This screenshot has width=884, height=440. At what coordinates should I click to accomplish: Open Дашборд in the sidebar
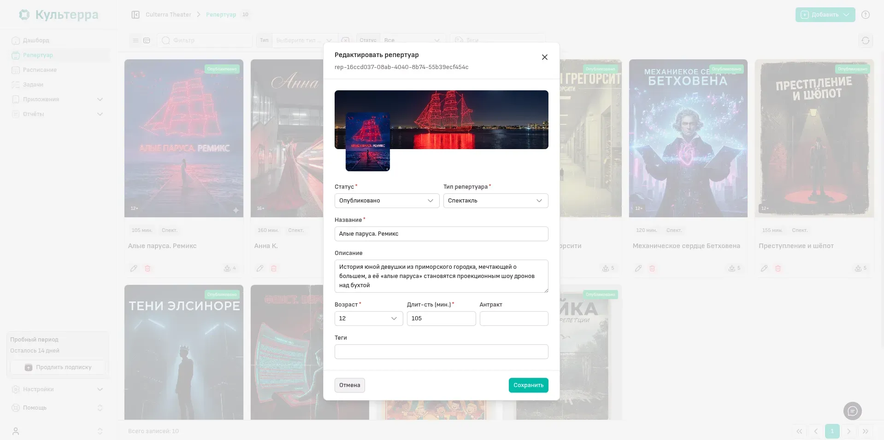(59, 41)
